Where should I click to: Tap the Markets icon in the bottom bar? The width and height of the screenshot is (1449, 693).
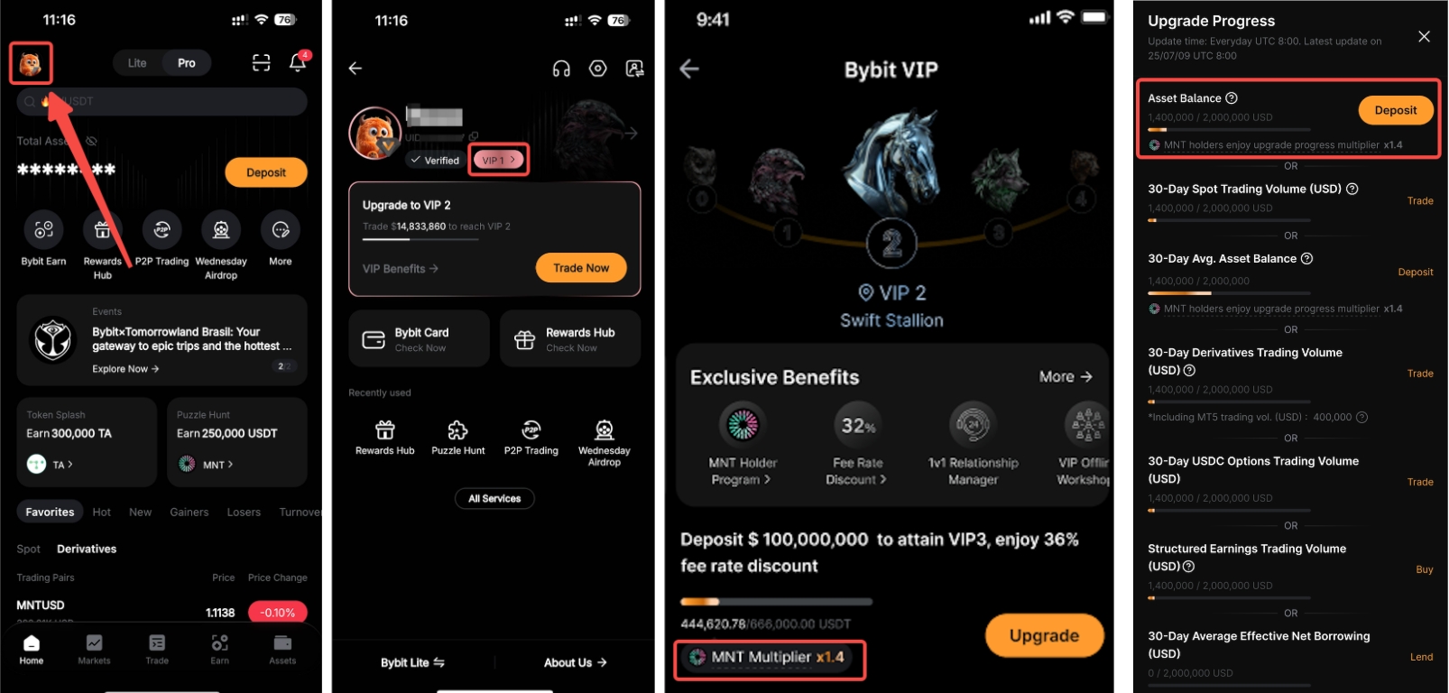[94, 649]
